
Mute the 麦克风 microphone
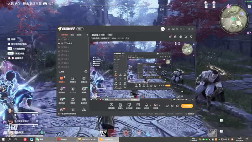146,106
